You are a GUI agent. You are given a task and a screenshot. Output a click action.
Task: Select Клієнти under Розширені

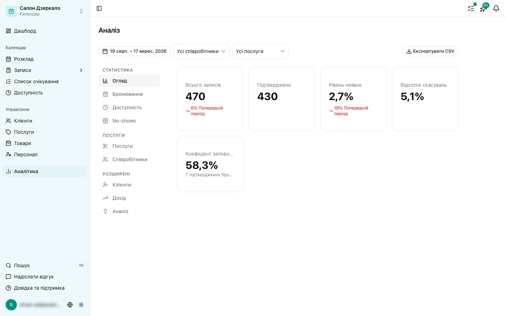coord(129,185)
